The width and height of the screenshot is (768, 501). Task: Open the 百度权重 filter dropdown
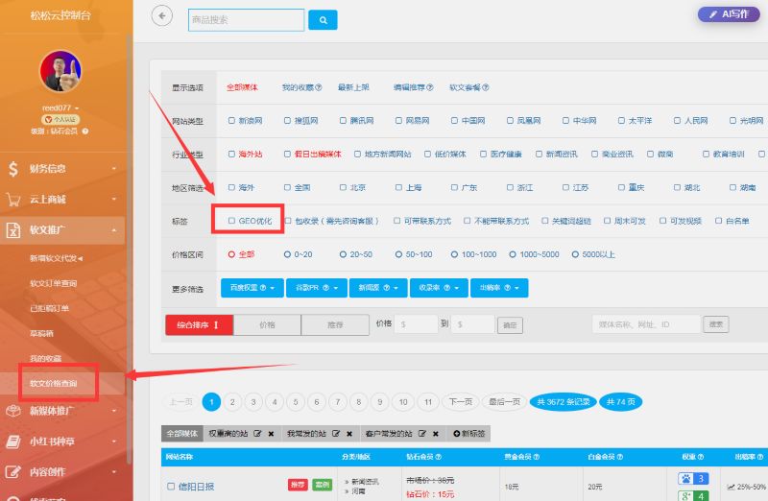coord(252,288)
